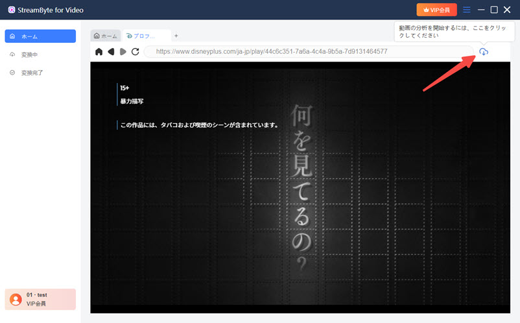Switch to the ホーム browser tab
The image size is (520, 323).
tap(106, 36)
